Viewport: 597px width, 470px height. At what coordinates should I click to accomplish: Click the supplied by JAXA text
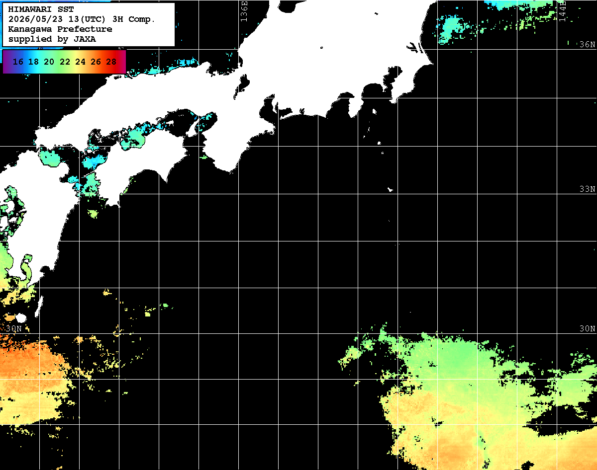tap(52, 39)
